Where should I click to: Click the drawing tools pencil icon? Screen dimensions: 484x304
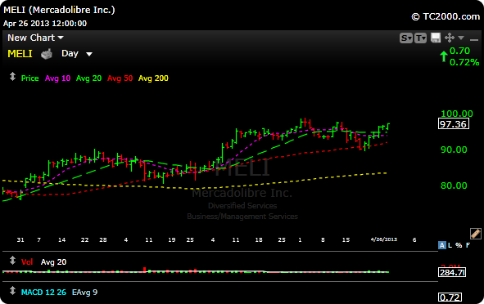(475, 234)
